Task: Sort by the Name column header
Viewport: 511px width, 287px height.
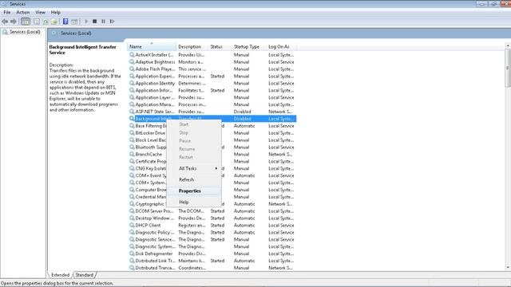Action: tap(152, 47)
